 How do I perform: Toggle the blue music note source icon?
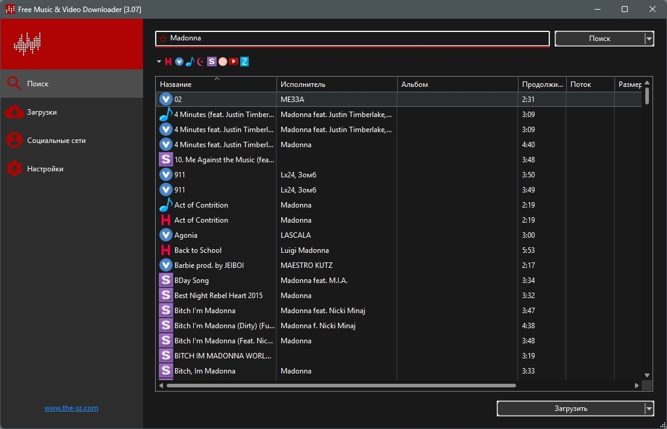point(190,62)
